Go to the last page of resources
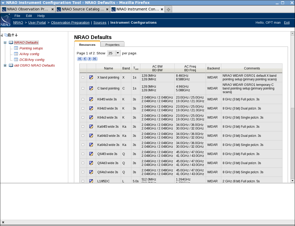 [x=95, y=59]
